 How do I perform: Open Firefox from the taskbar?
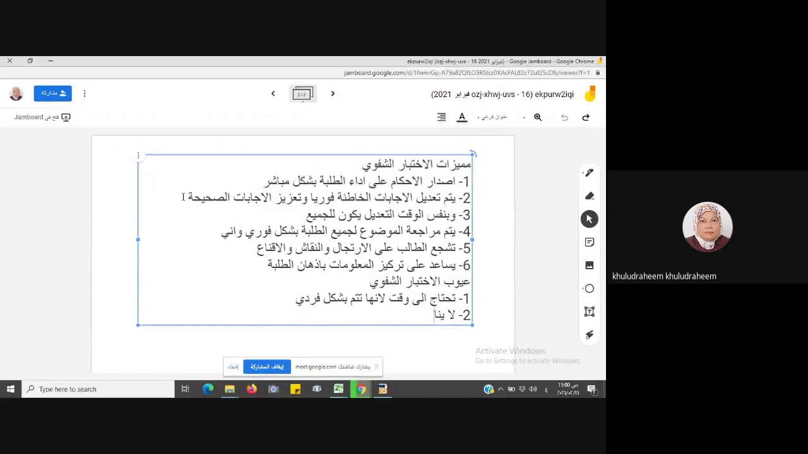point(251,389)
